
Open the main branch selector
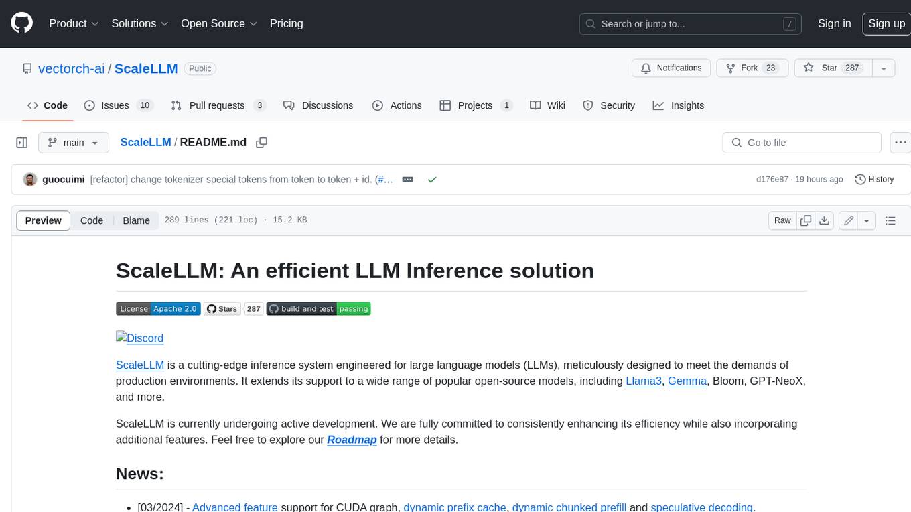[73, 143]
